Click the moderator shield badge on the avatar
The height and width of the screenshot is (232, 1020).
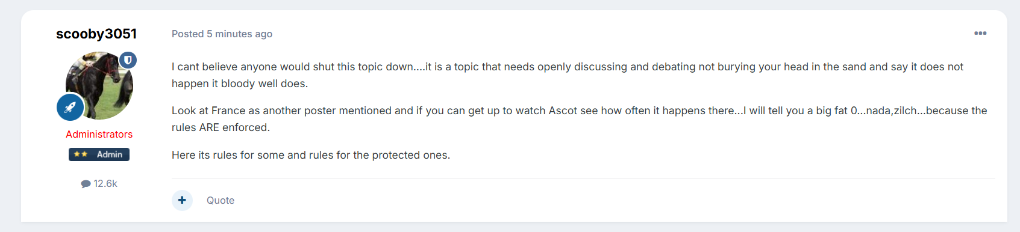pos(128,60)
